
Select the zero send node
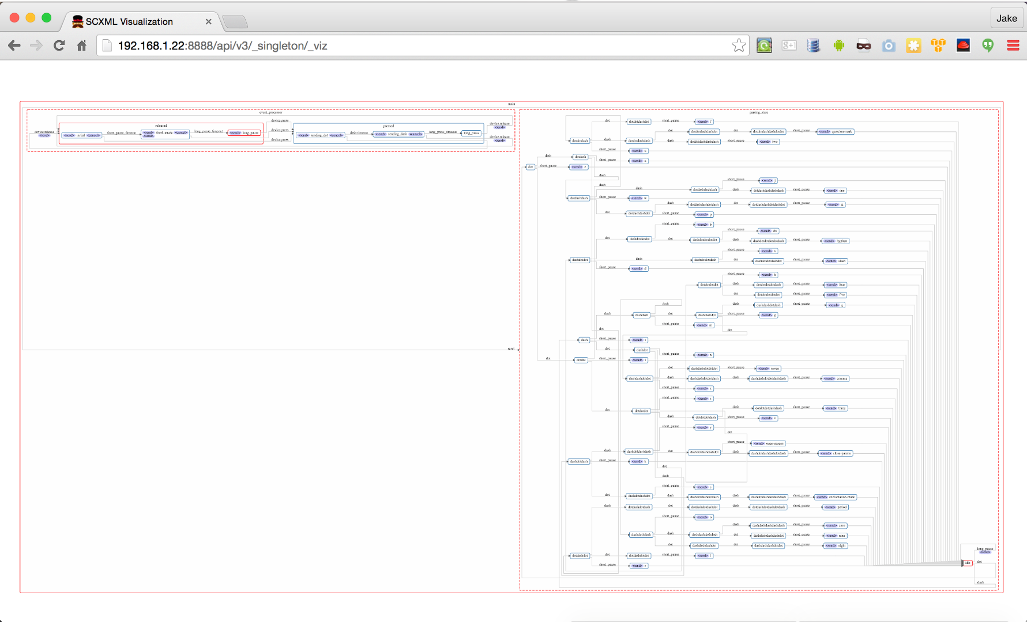[836, 525]
